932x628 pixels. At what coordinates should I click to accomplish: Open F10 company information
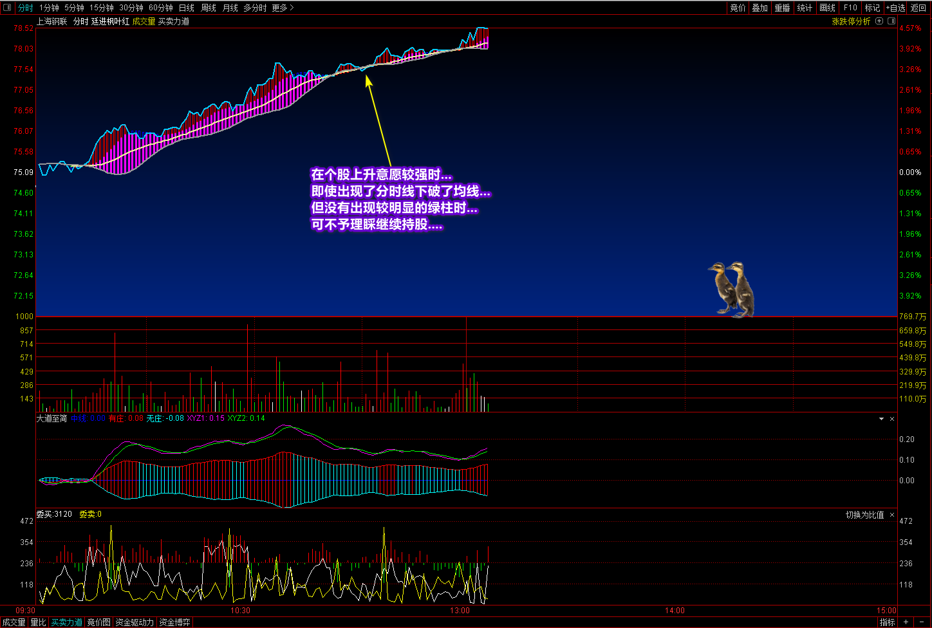point(850,8)
